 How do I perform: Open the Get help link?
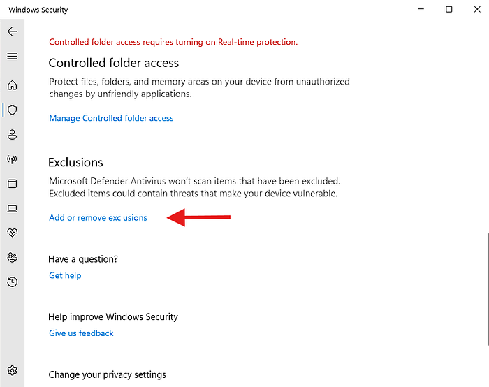(x=65, y=275)
